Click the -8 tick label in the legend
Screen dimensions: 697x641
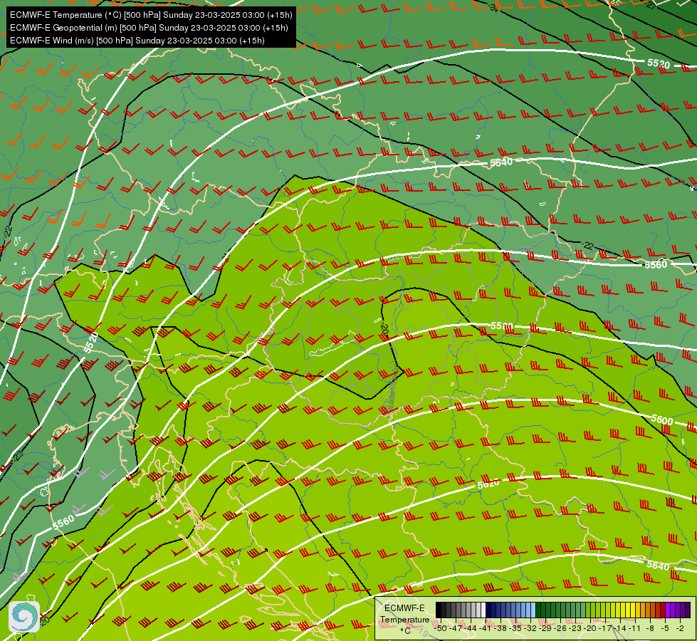(650, 628)
